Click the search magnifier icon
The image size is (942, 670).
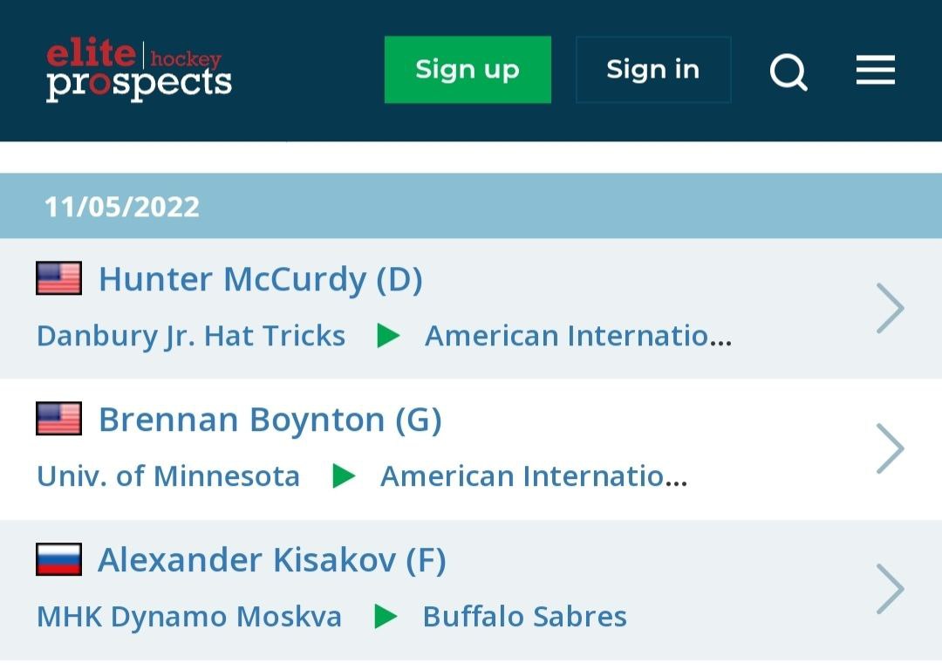click(x=788, y=72)
